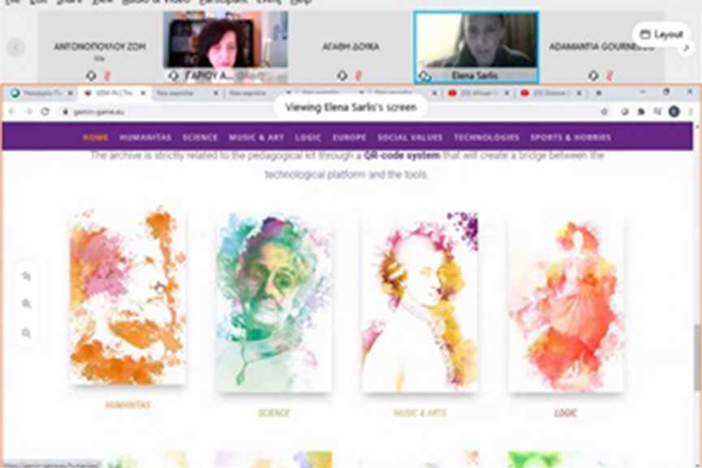Open the extensions puzzle icon
Viewport: 702px width, 468px height.
pyautogui.click(x=641, y=112)
